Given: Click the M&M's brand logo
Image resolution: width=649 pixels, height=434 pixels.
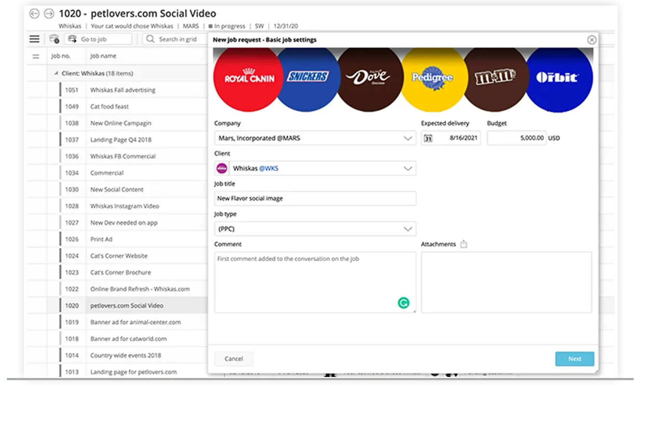Looking at the screenshot, I should tap(495, 78).
